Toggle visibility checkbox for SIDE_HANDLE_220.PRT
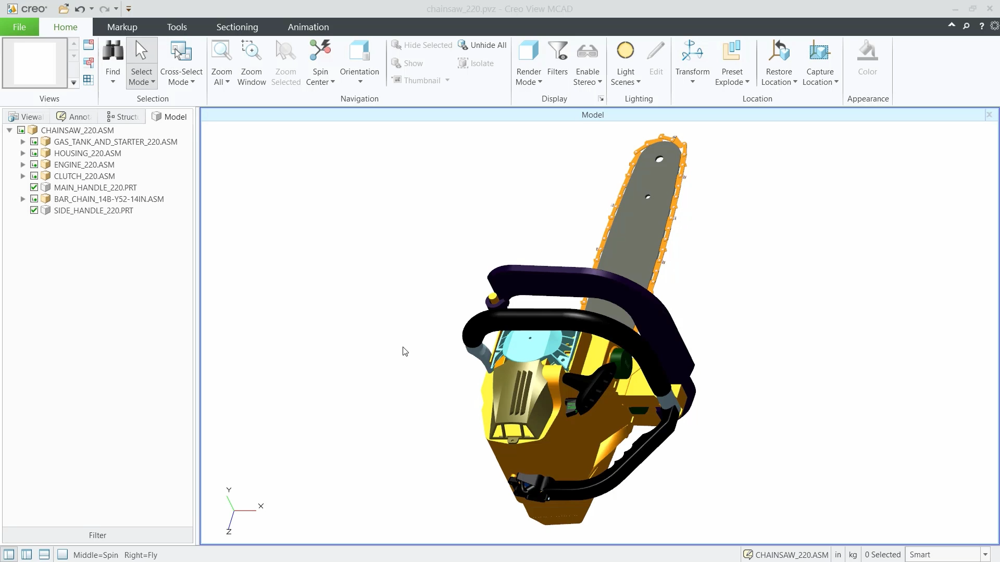Viewport: 1000px width, 562px height. tap(34, 210)
